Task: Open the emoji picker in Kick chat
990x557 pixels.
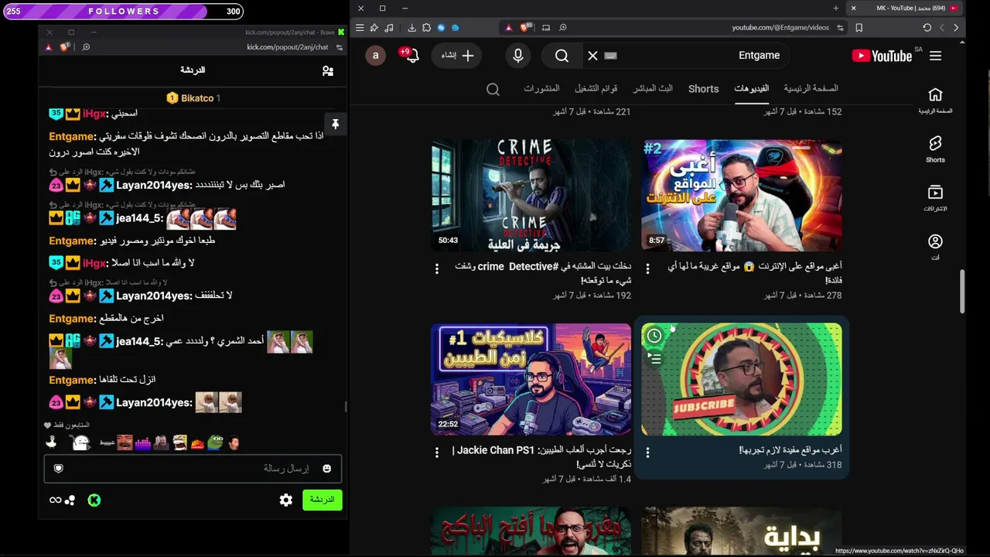Action: 326,469
